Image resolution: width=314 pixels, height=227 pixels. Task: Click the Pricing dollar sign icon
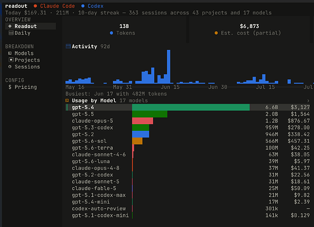(10, 87)
